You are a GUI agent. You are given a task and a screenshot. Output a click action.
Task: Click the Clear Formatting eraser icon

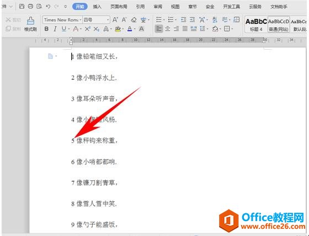pyautogui.click(x=134, y=20)
